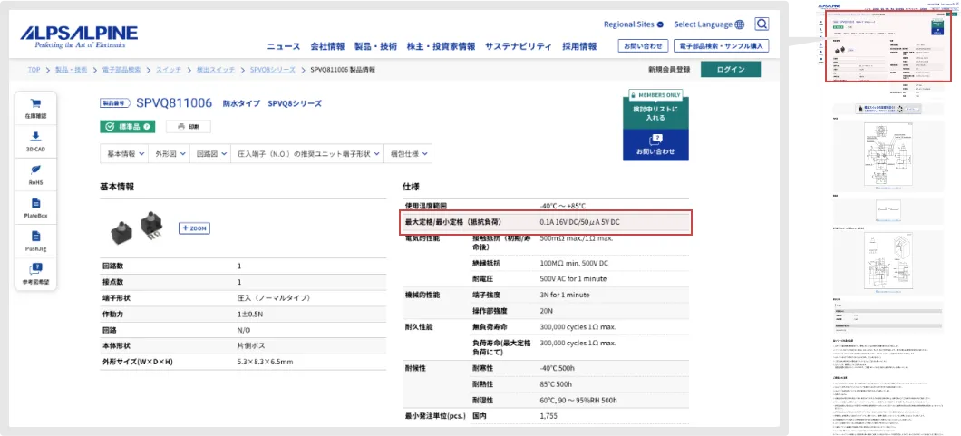Image resolution: width=961 pixels, height=436 pixels.
Task: Click the 新規会員登録 link
Action: pyautogui.click(x=669, y=69)
